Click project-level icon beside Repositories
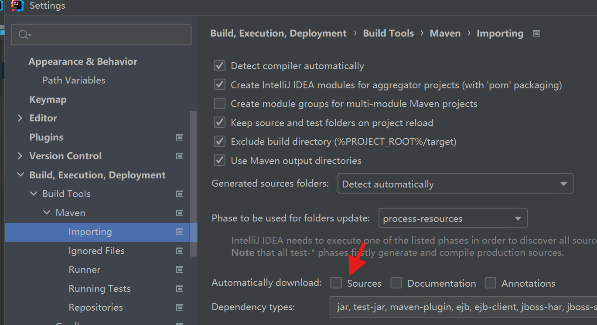The image size is (597, 325). (180, 307)
